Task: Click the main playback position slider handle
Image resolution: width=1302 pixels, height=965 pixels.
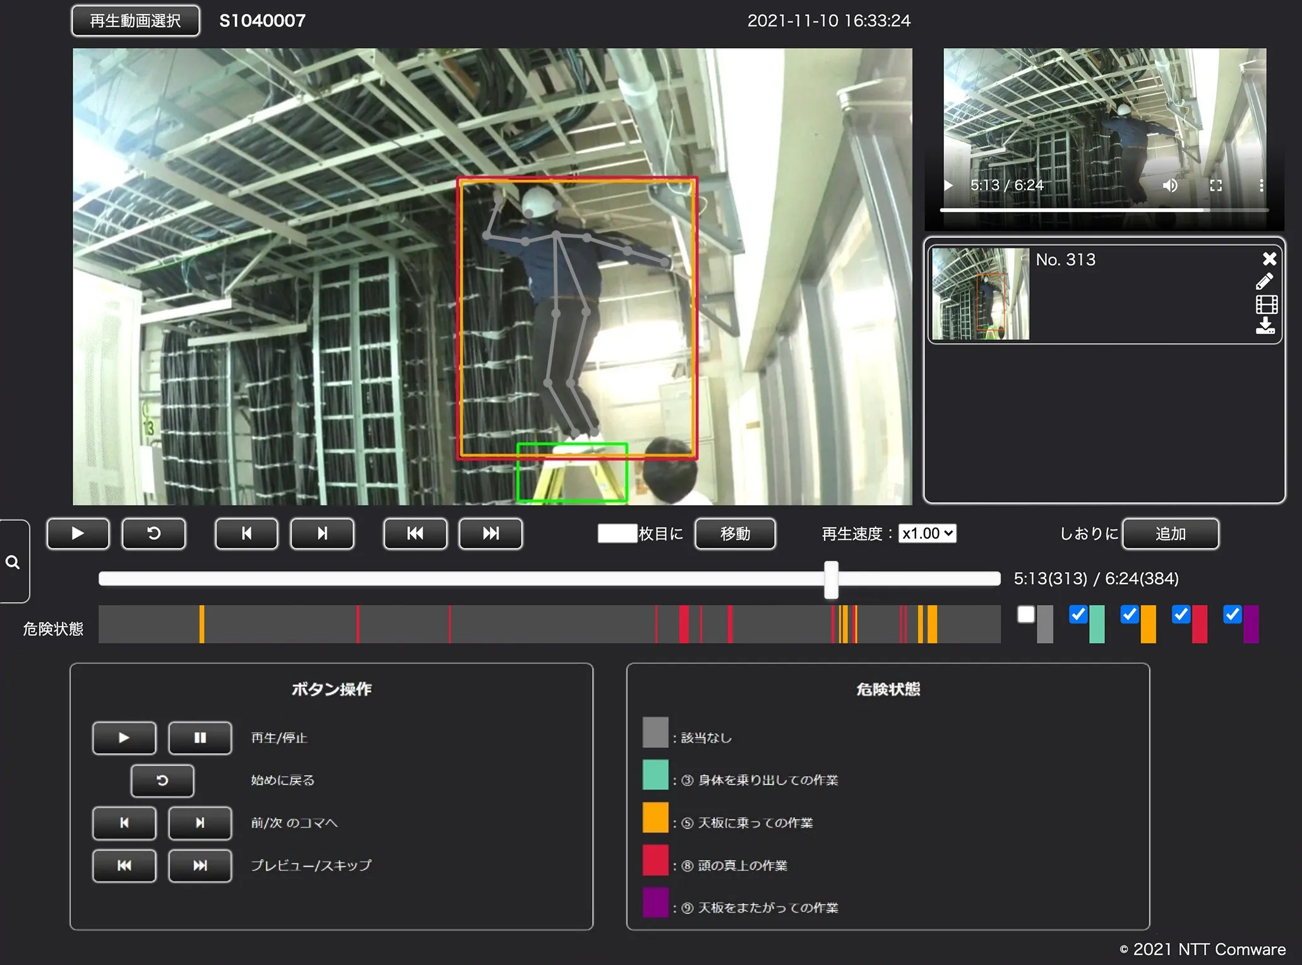Action: click(x=831, y=579)
